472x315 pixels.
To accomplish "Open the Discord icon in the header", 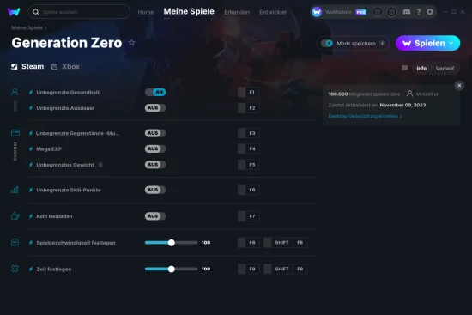I will (407, 12).
